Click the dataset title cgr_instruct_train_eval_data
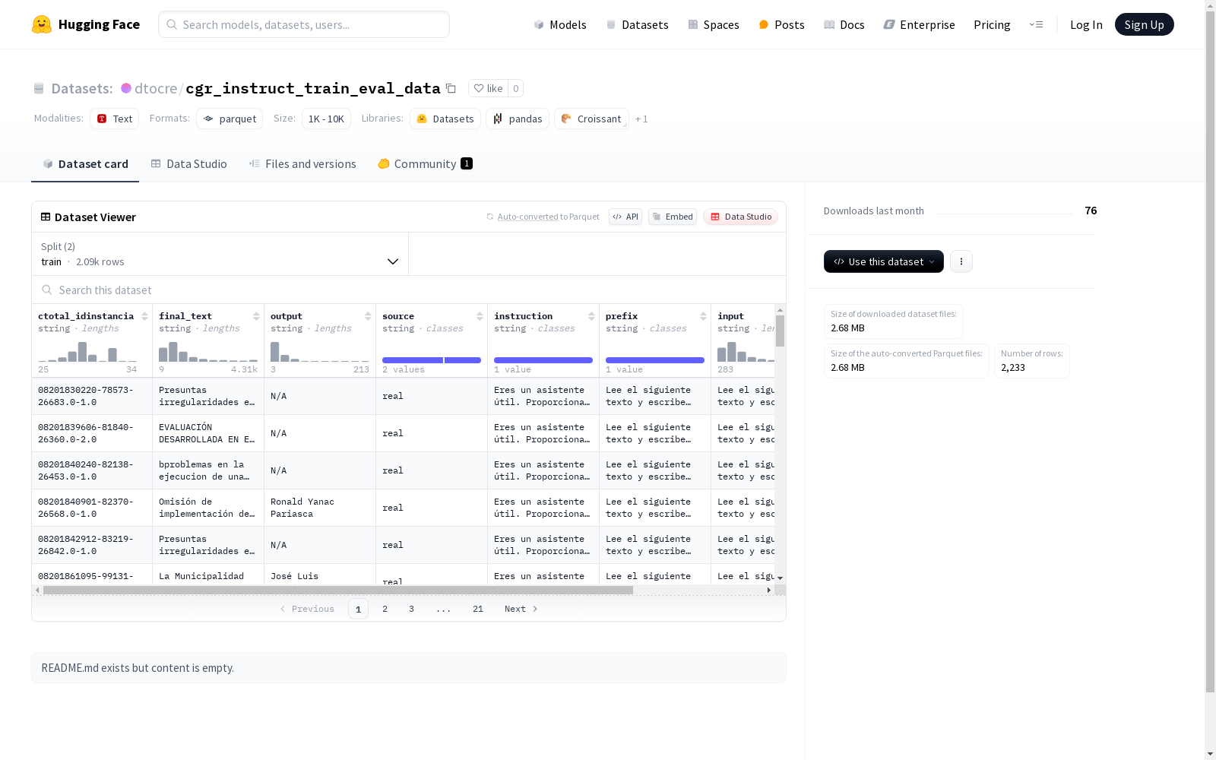The width and height of the screenshot is (1216, 760). coord(313,88)
